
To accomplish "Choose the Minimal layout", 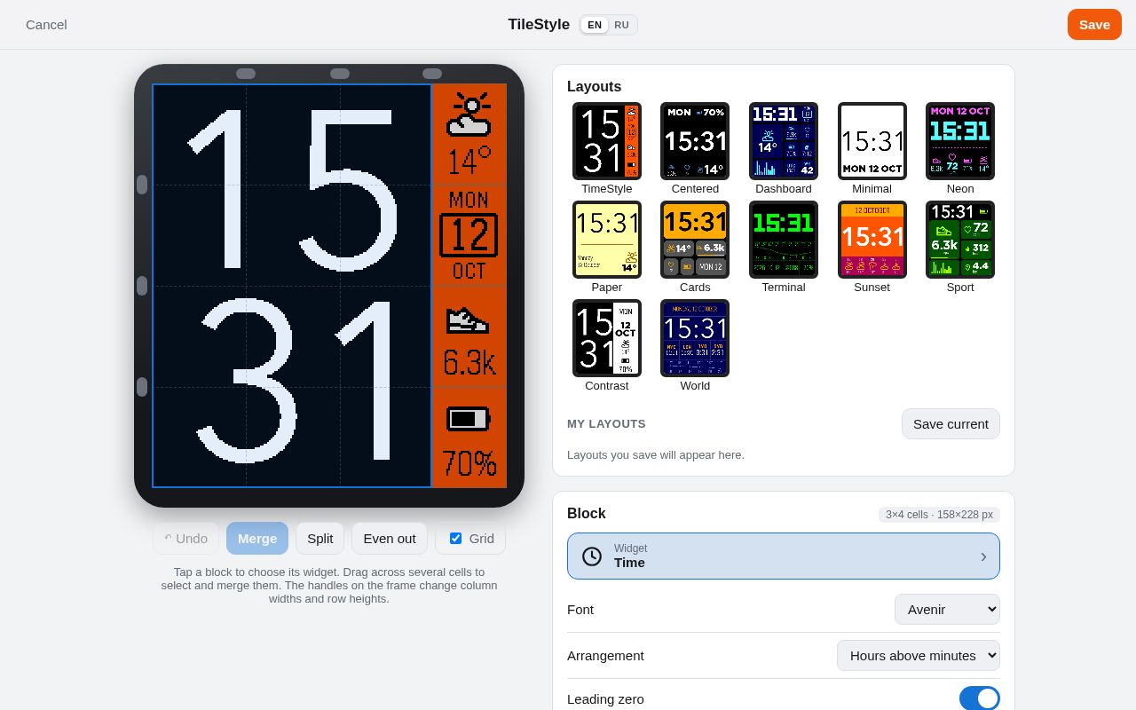I will click(872, 141).
